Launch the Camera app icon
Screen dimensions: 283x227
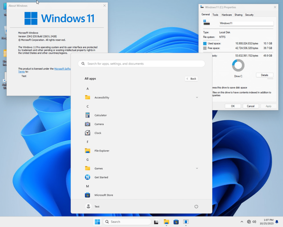click(x=88, y=124)
